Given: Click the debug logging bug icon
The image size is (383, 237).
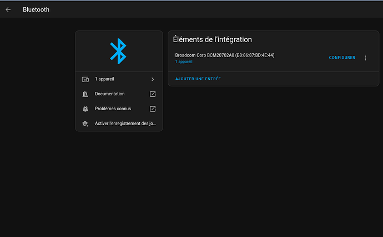Looking at the screenshot, I should pyautogui.click(x=85, y=123).
